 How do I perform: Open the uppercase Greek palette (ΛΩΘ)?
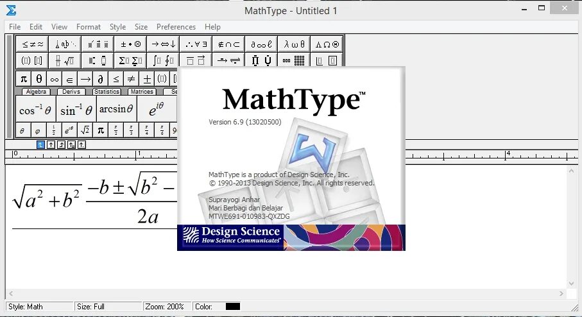tap(327, 44)
